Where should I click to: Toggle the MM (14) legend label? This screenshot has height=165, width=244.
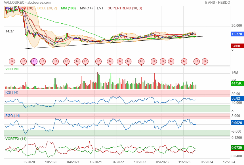click(86, 8)
